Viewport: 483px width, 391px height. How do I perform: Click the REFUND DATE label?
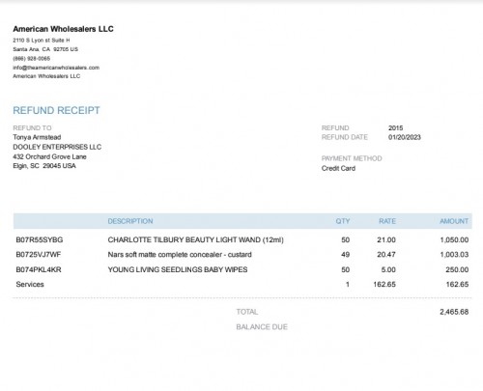coord(345,137)
